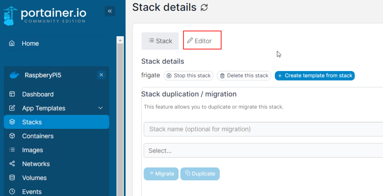Viewport: 383px width, 196px height.
Task: Click the Docker whale icon beside RaspberyPi5
Action: [x=15, y=75]
